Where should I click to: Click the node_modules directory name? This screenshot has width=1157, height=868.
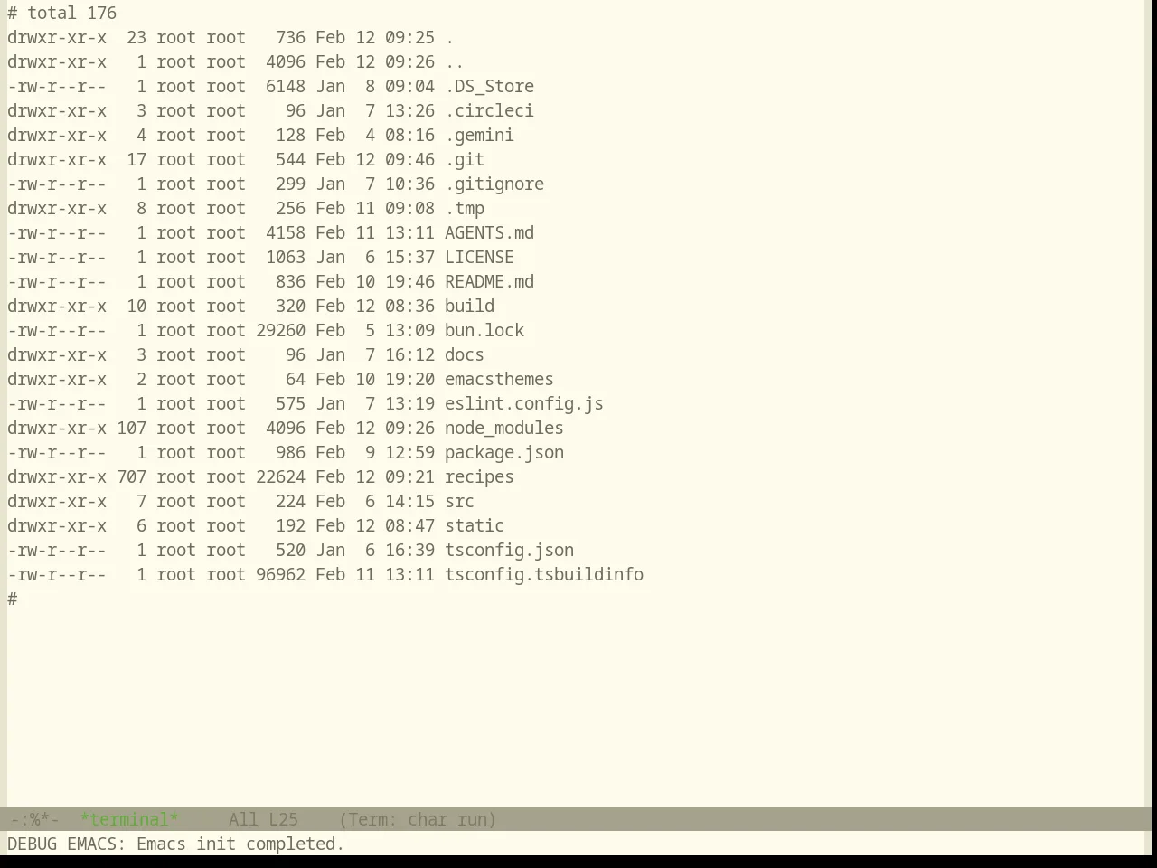(504, 428)
